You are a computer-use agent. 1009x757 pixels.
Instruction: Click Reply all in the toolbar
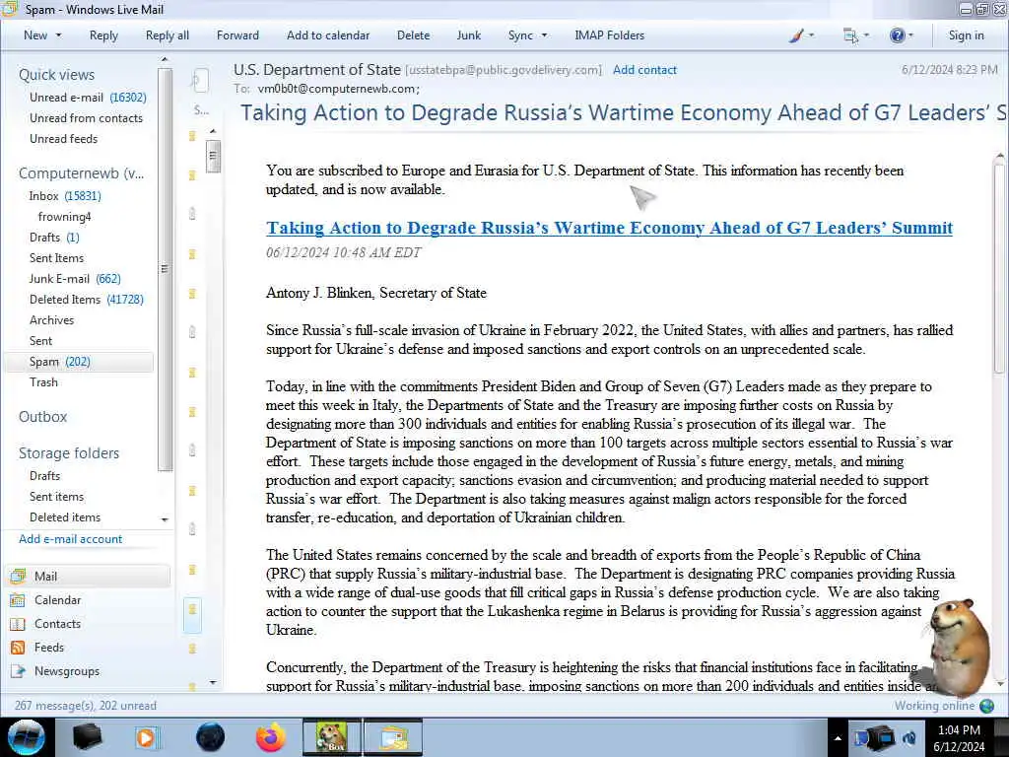click(168, 35)
